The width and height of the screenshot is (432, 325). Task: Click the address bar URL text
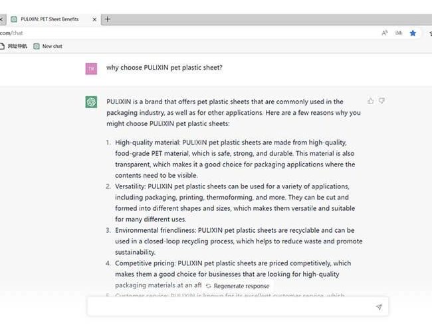(x=11, y=33)
